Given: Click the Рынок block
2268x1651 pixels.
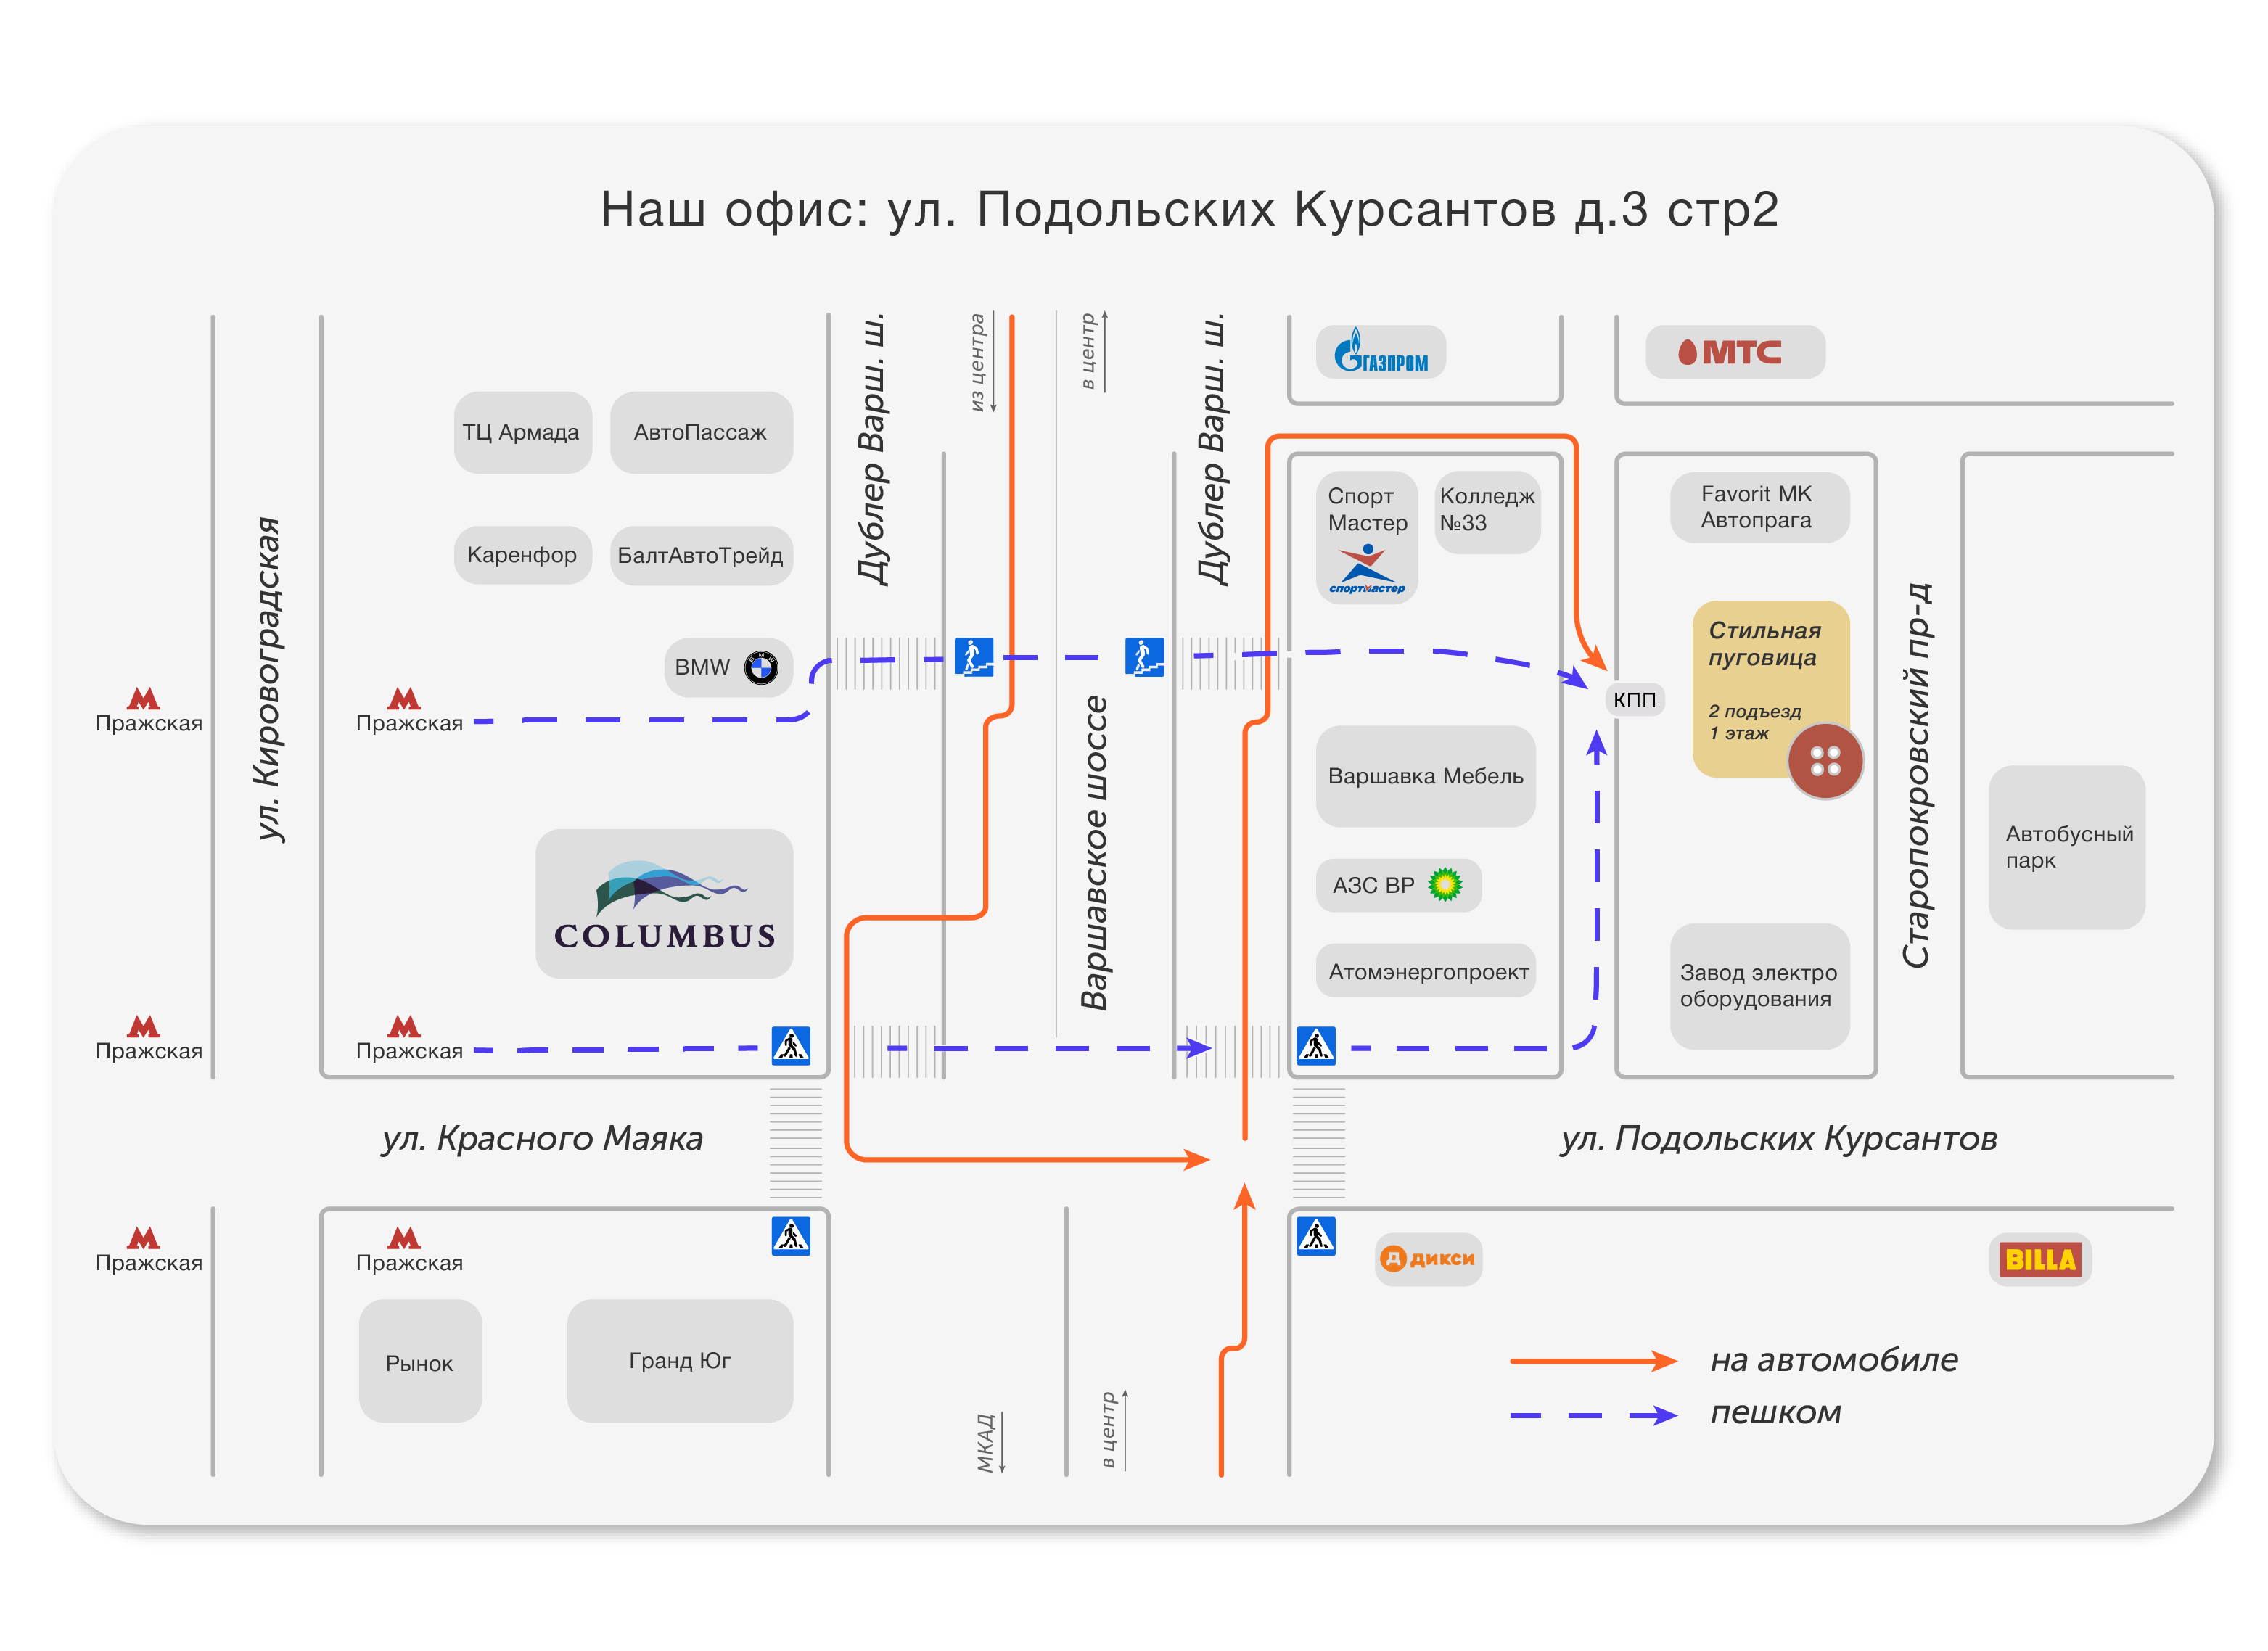Looking at the screenshot, I should point(420,1361).
